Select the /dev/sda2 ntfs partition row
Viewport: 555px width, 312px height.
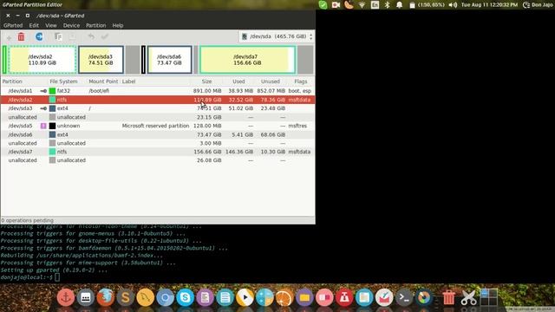click(158, 100)
